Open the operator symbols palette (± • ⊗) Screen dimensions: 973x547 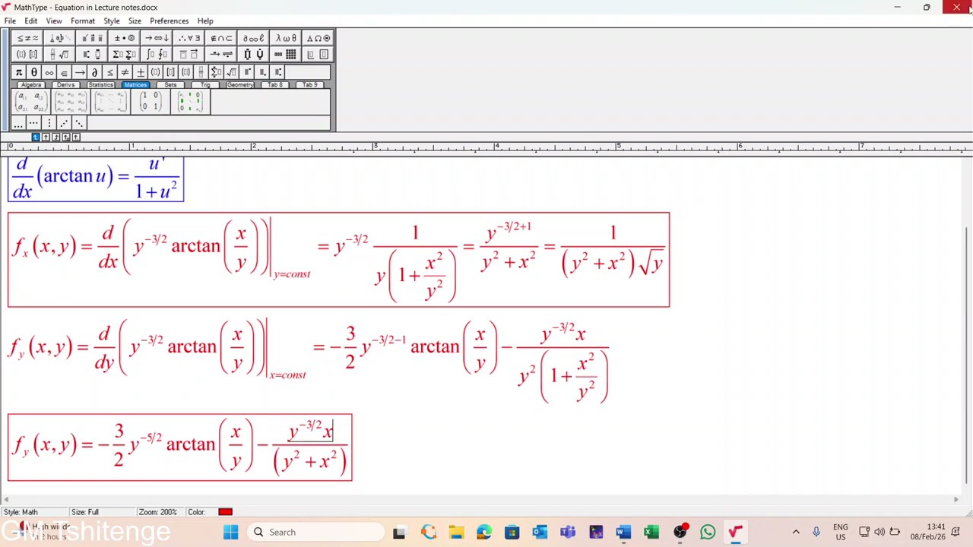coord(125,38)
